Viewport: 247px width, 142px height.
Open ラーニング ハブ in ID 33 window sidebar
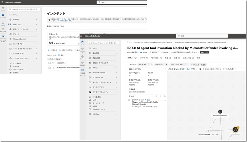point(98,103)
